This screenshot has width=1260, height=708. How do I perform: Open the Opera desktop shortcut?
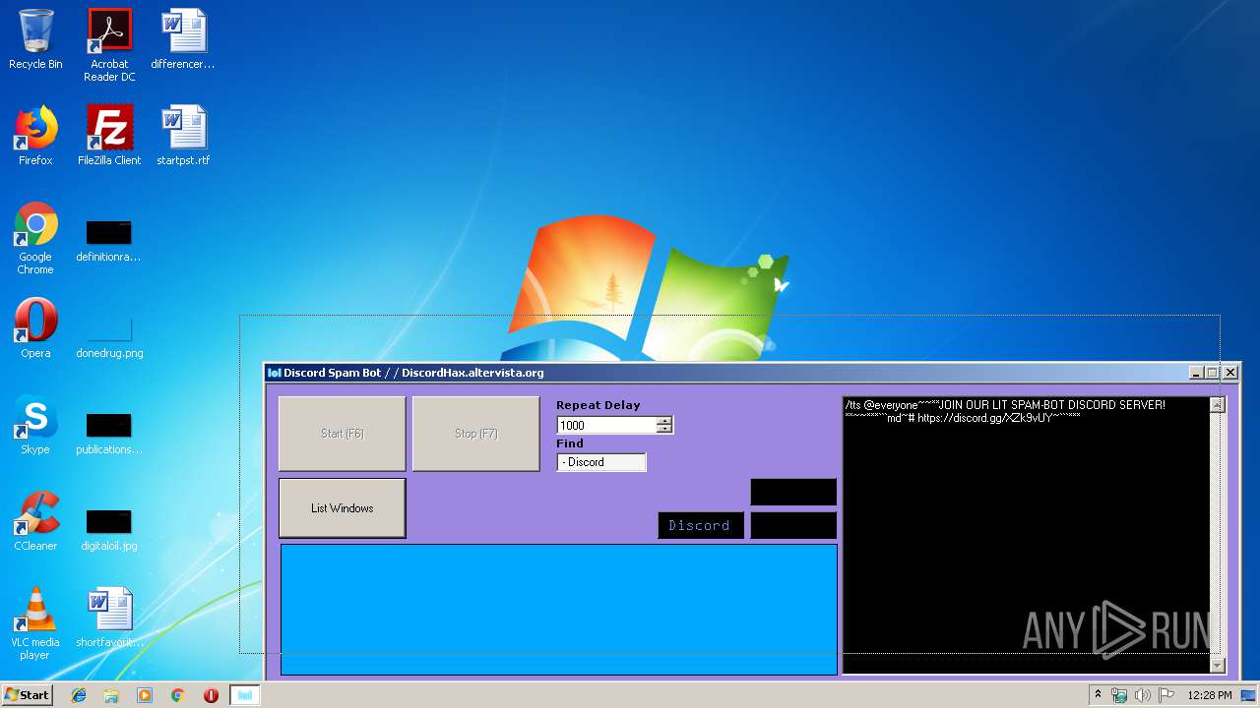(x=35, y=328)
